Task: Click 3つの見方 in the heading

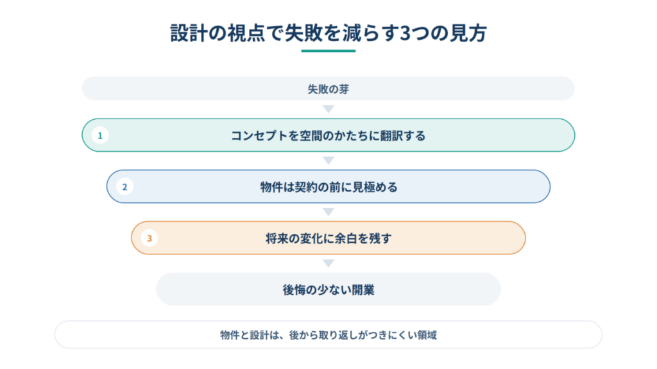Action: (x=443, y=33)
